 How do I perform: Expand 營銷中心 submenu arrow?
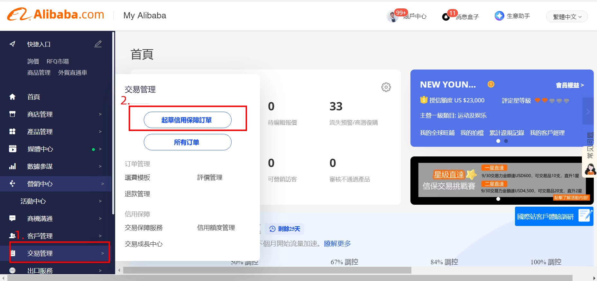coord(103,183)
